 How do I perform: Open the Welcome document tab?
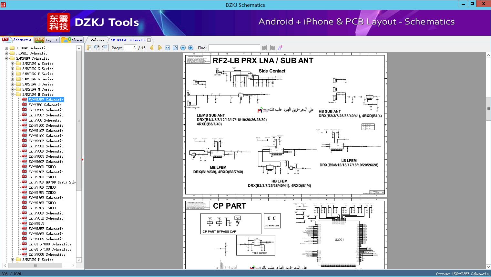[x=97, y=40]
